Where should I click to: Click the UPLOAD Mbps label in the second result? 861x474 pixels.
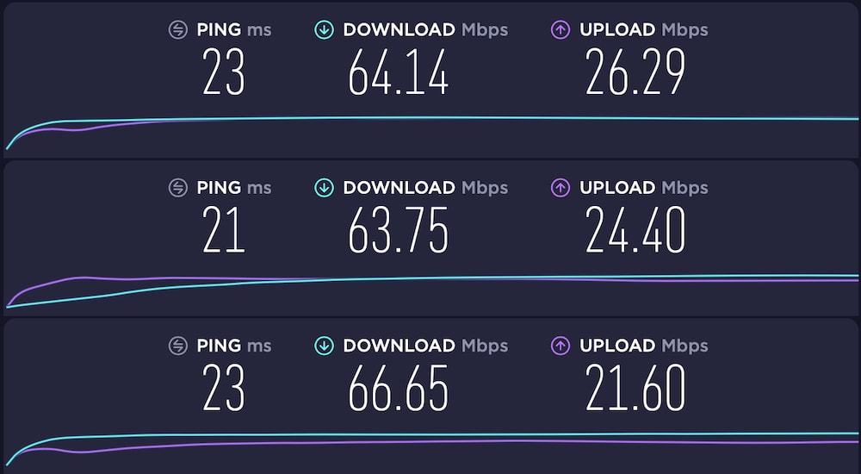[x=643, y=188]
